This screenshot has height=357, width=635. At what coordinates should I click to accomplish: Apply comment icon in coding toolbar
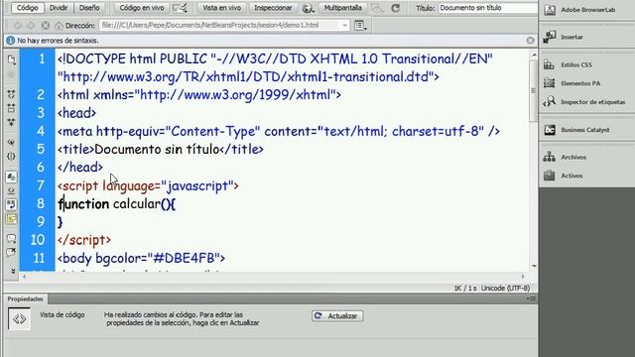pos(11,238)
